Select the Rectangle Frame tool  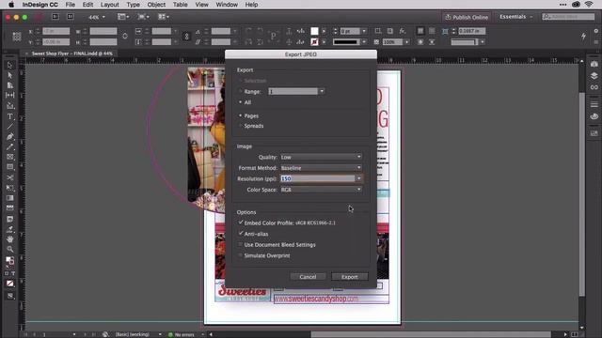click(x=10, y=157)
